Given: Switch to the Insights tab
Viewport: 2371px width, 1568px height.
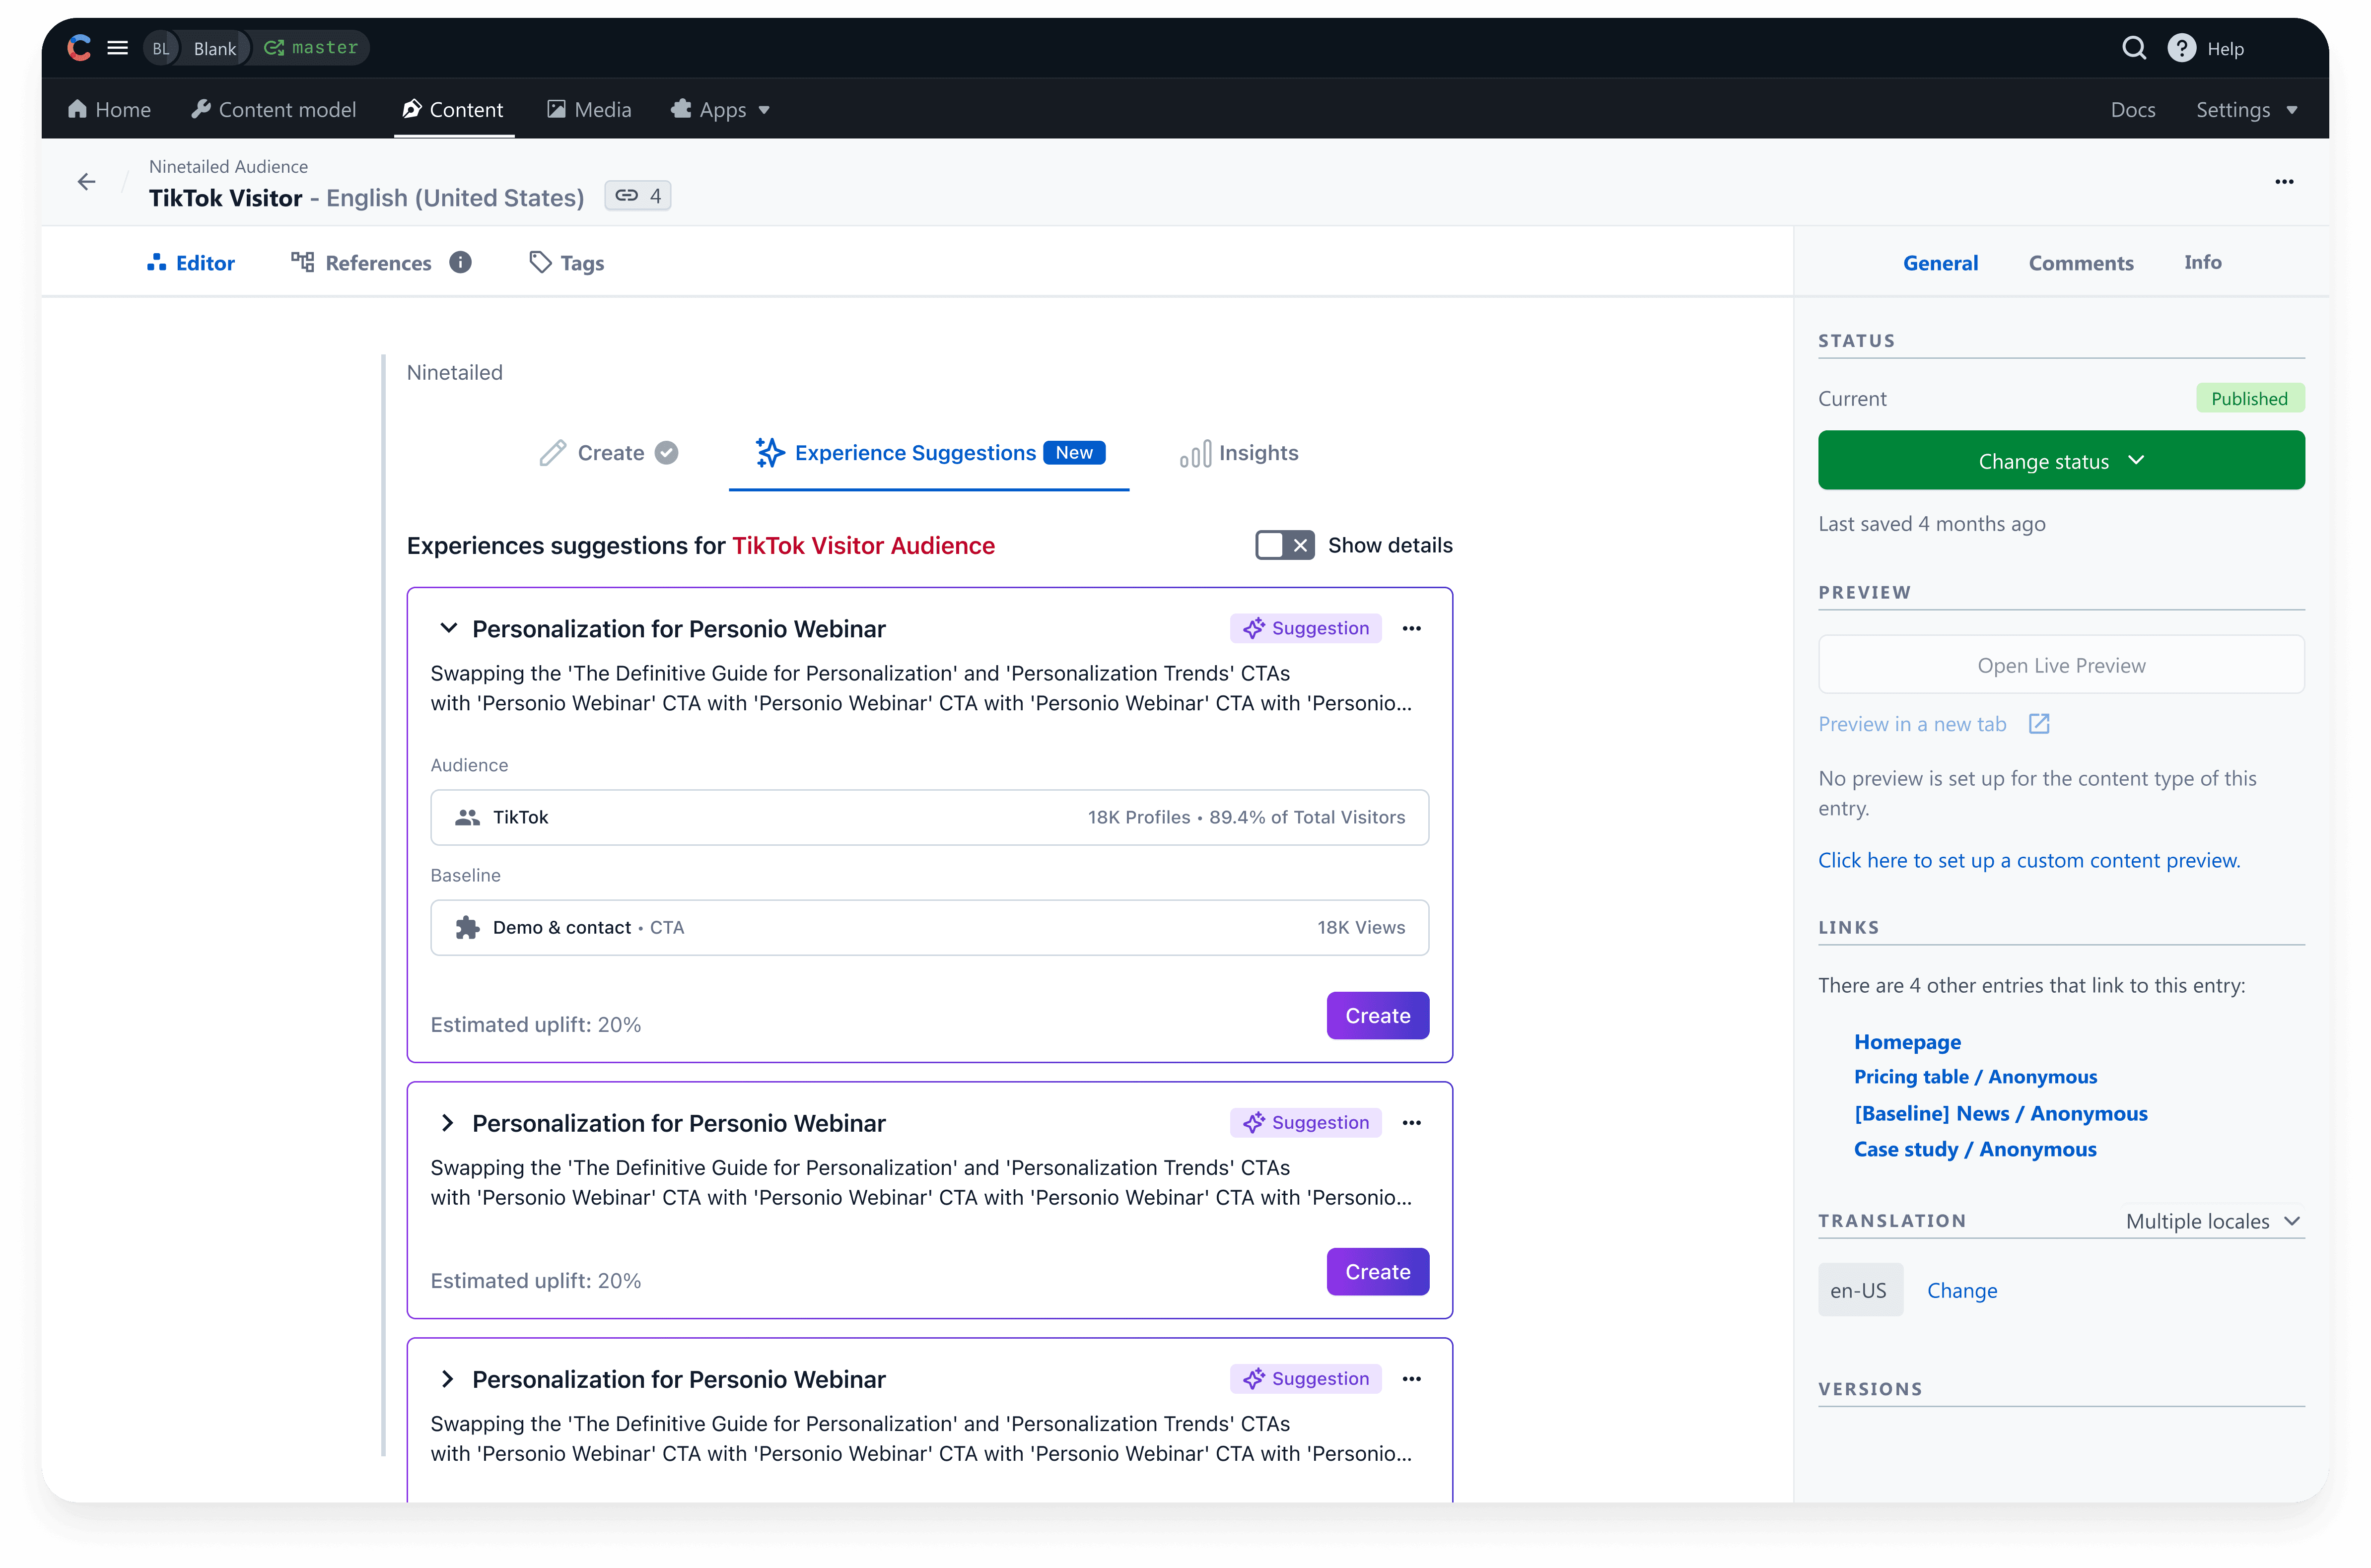Looking at the screenshot, I should tap(1239, 453).
